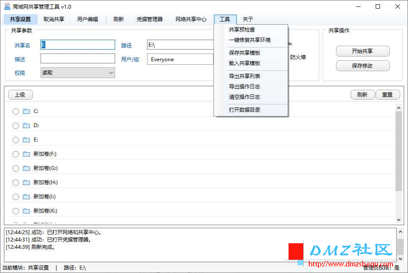Click the folder icon beside 新加卷(F:)
Screen dimensions: 408x273
tap(26, 154)
